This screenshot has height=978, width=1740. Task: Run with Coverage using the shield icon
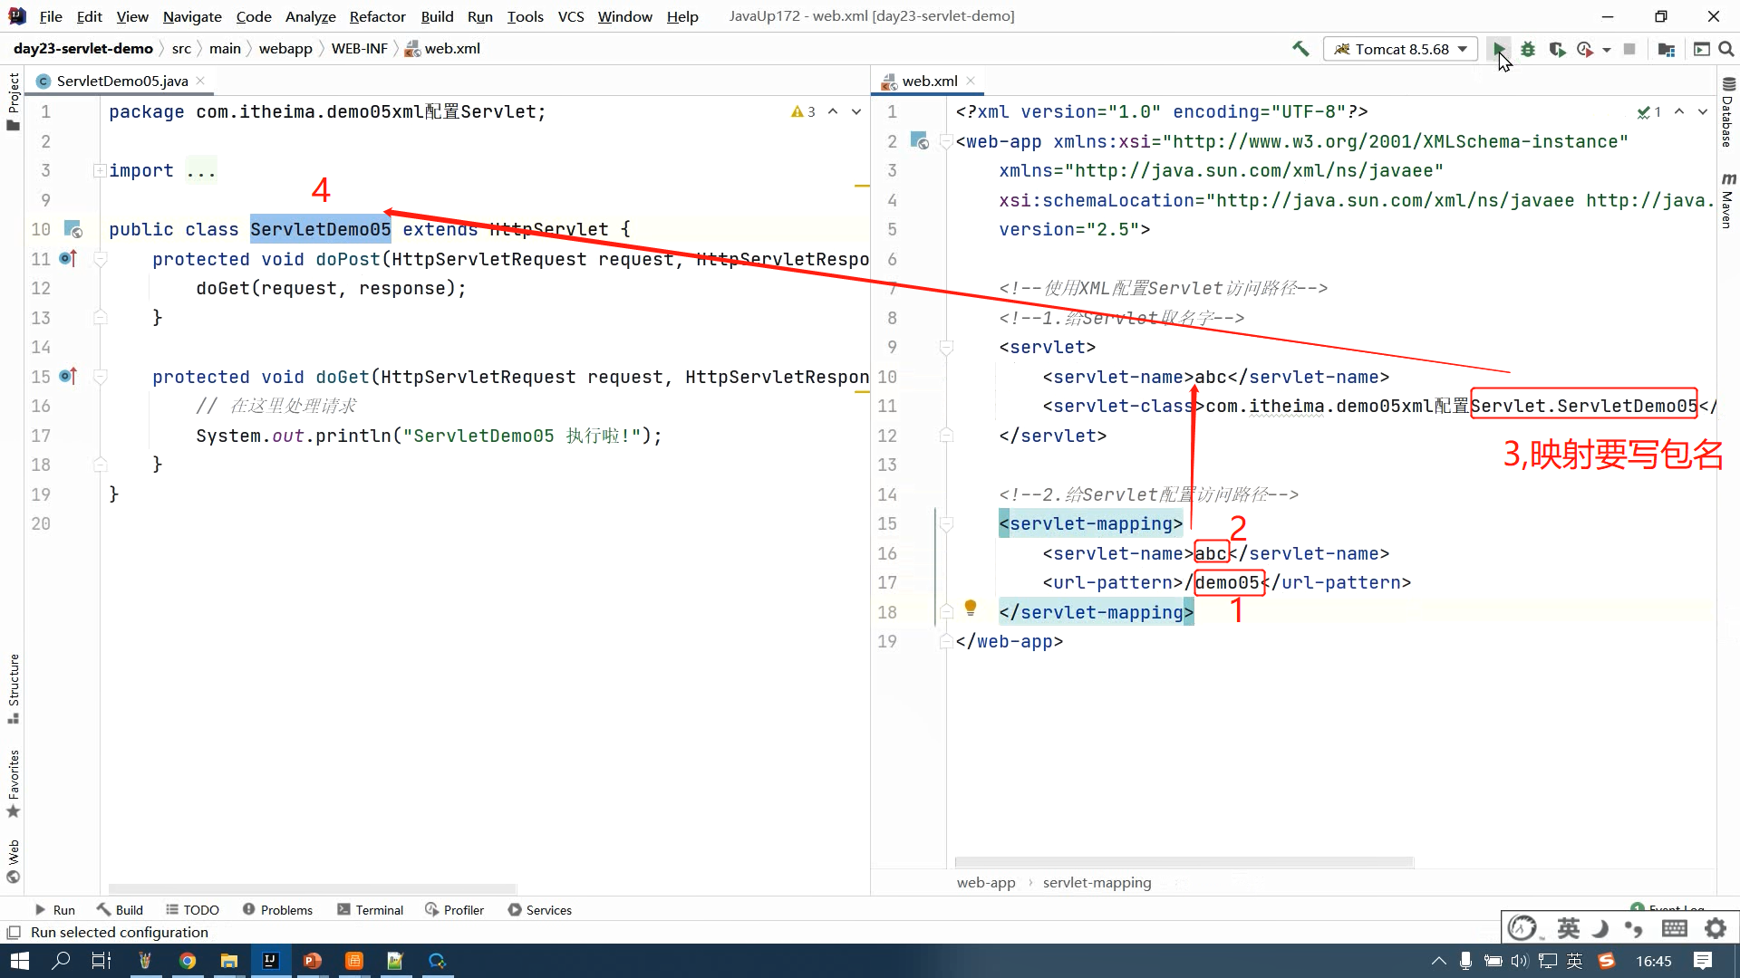1557,49
